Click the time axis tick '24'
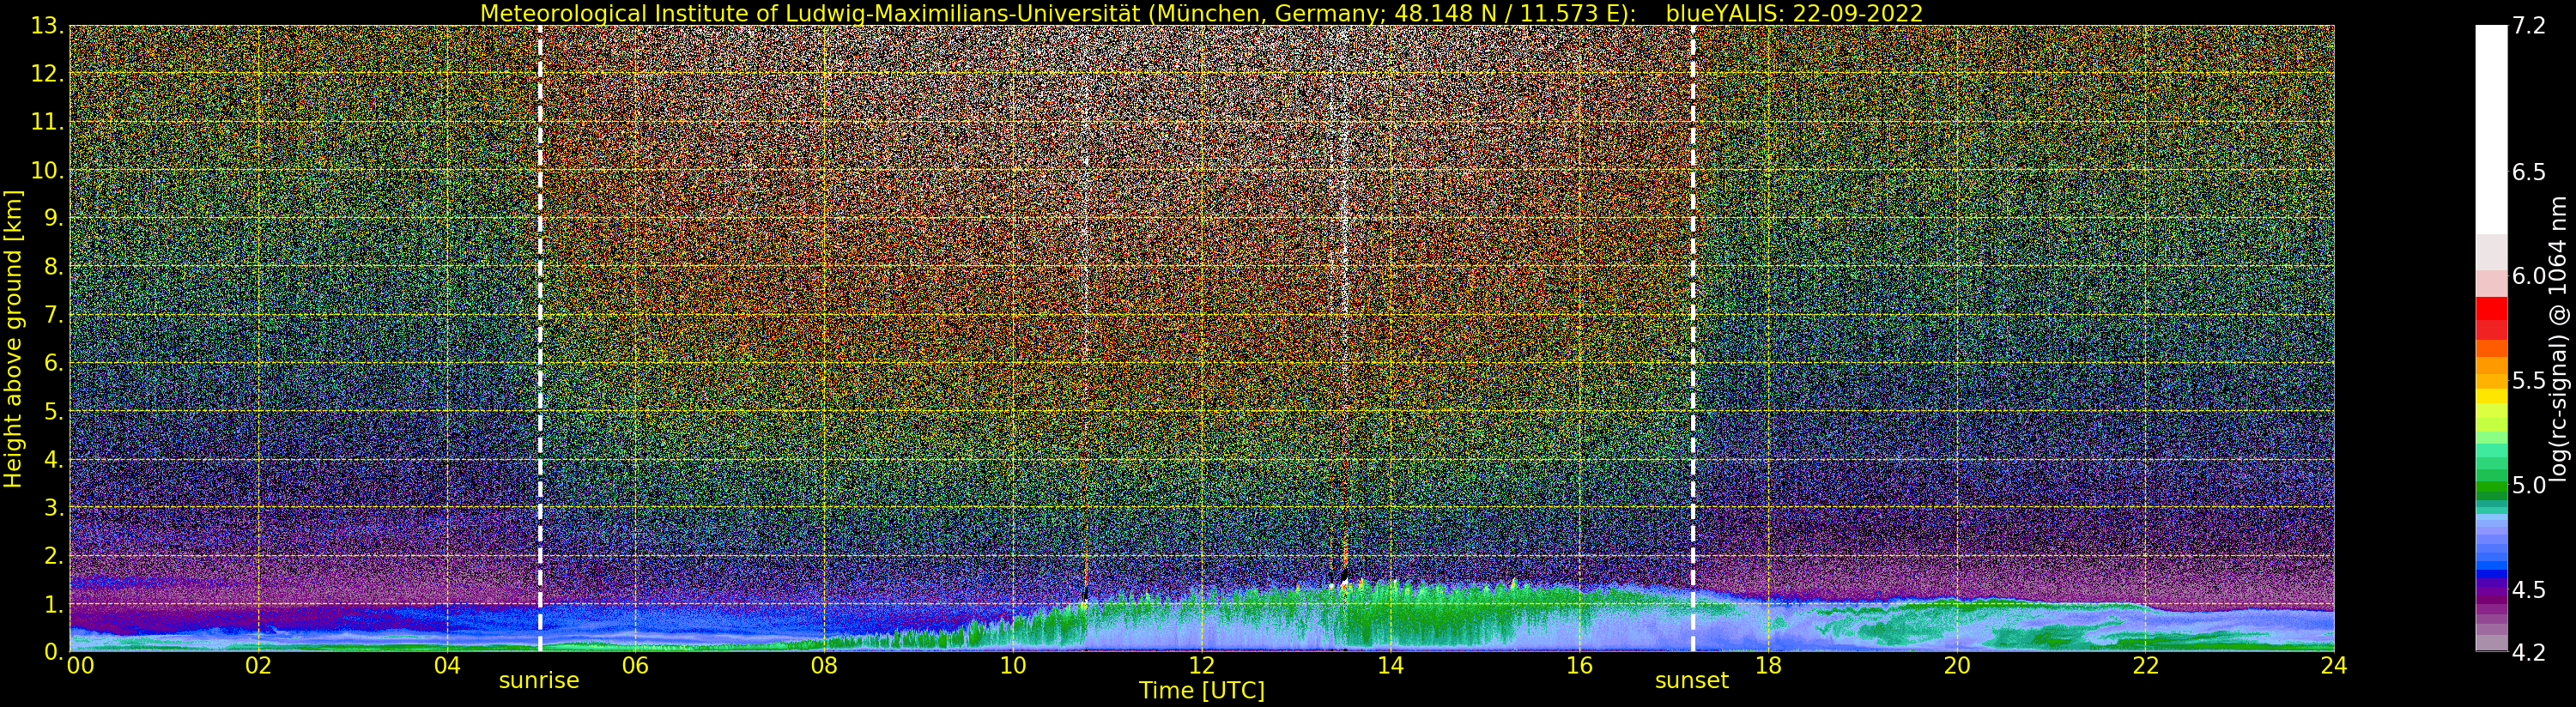2576x707 pixels. (x=2334, y=665)
